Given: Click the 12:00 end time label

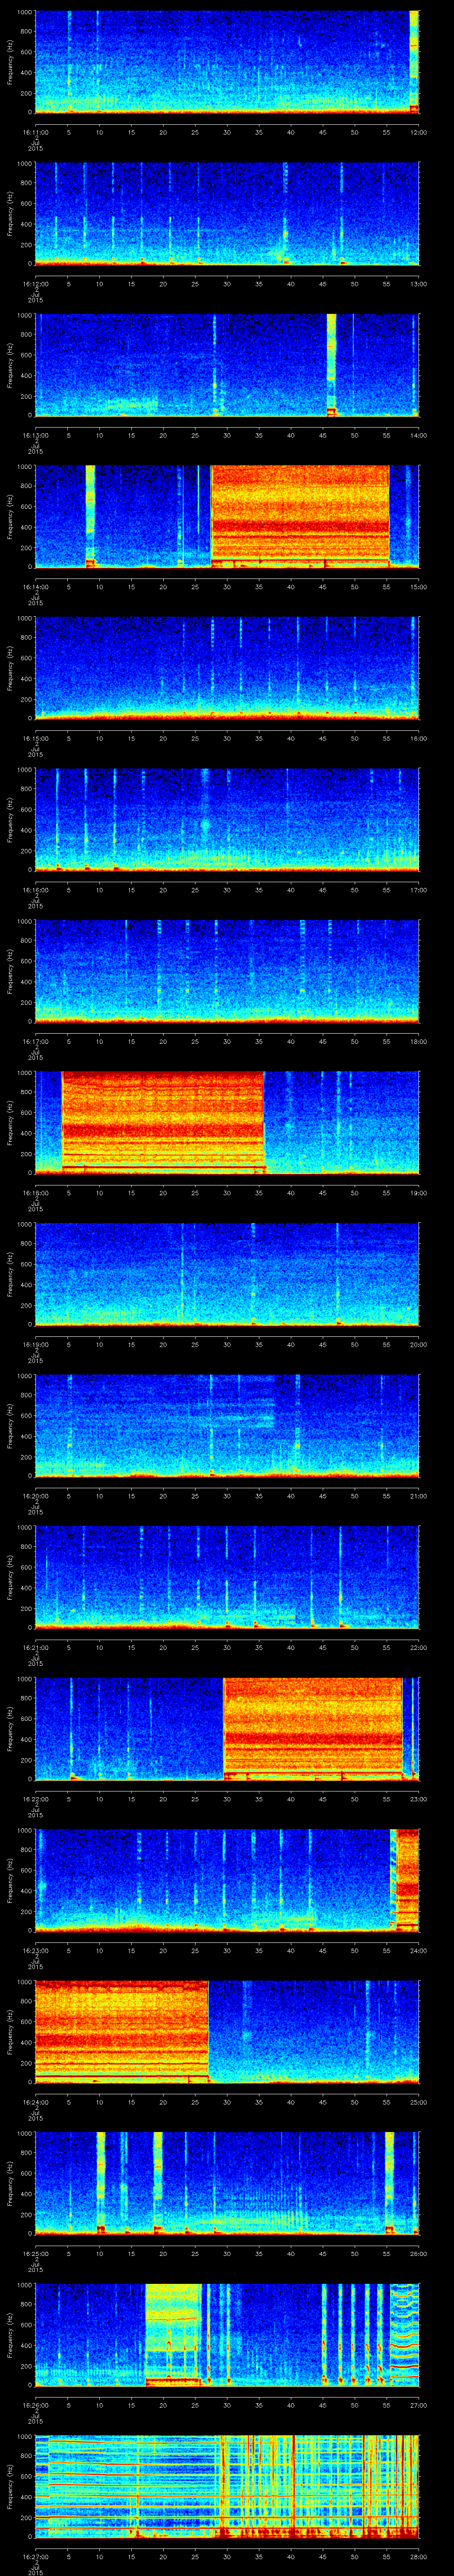Looking at the screenshot, I should [x=418, y=132].
